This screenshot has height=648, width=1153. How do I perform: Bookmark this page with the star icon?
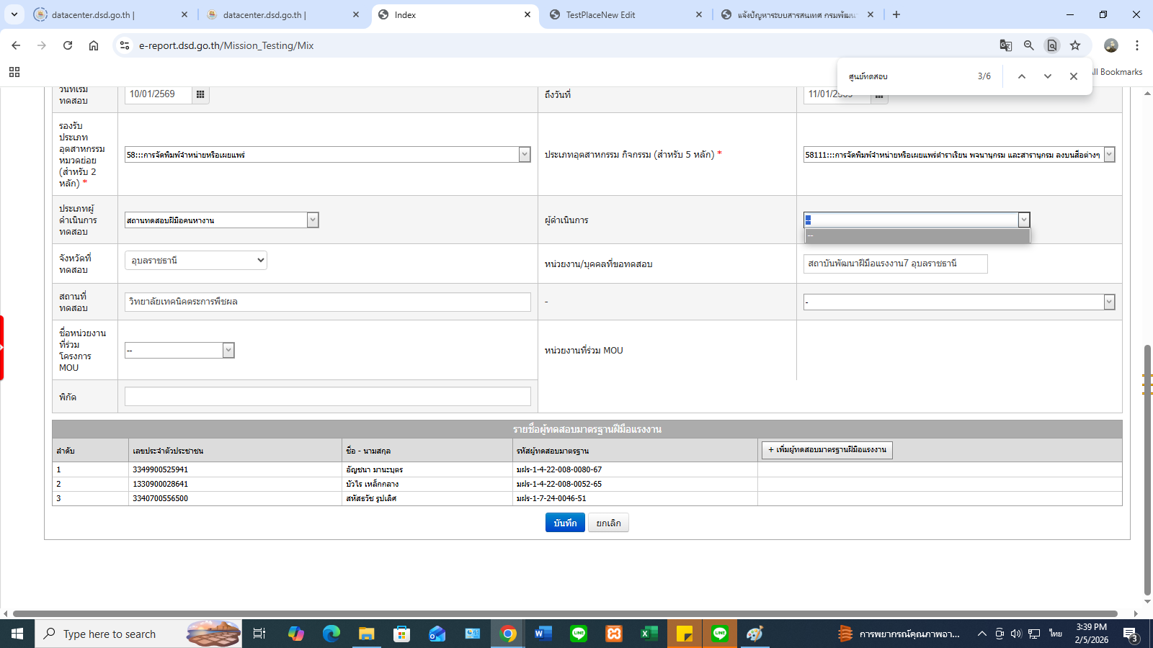pos(1074,45)
